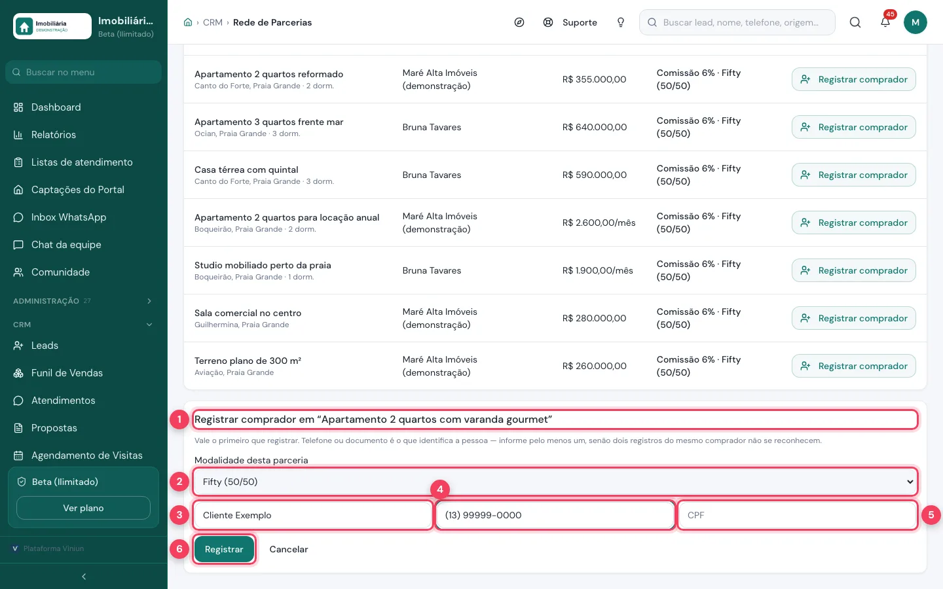Screen dimensions: 943x589
Task: Click the Suporte link
Action: [x=570, y=22]
